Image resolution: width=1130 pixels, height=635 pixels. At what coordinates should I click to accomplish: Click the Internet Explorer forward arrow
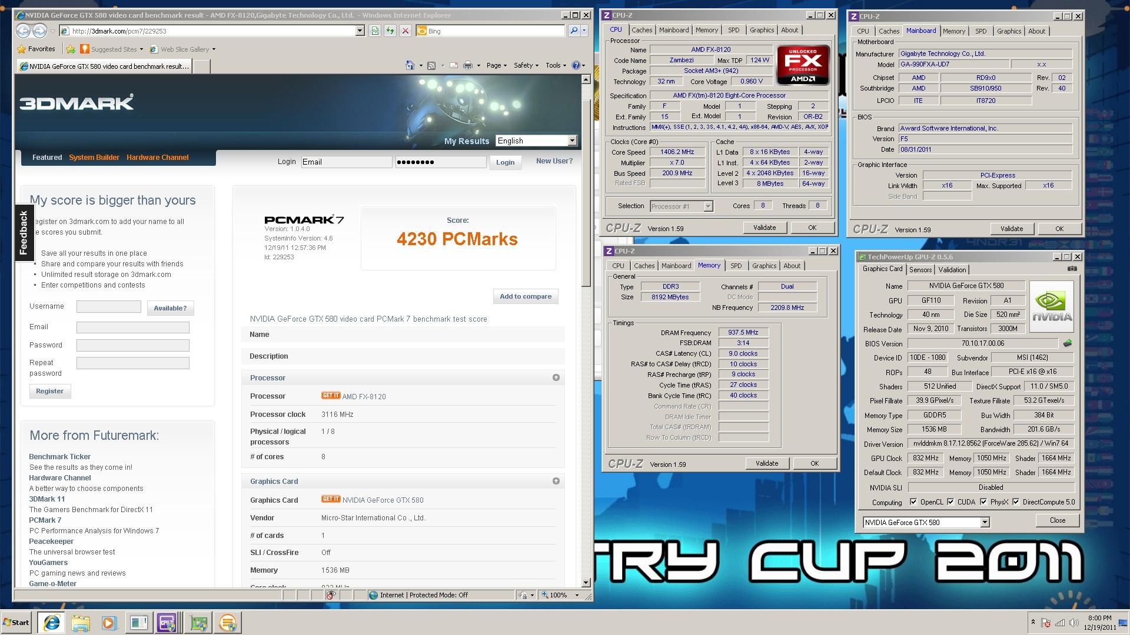(39, 31)
